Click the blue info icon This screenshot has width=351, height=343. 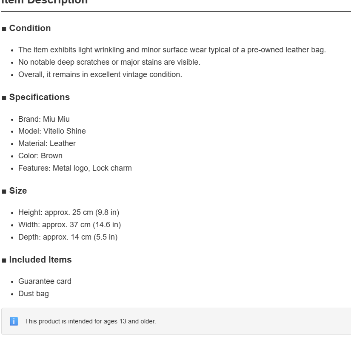14,321
